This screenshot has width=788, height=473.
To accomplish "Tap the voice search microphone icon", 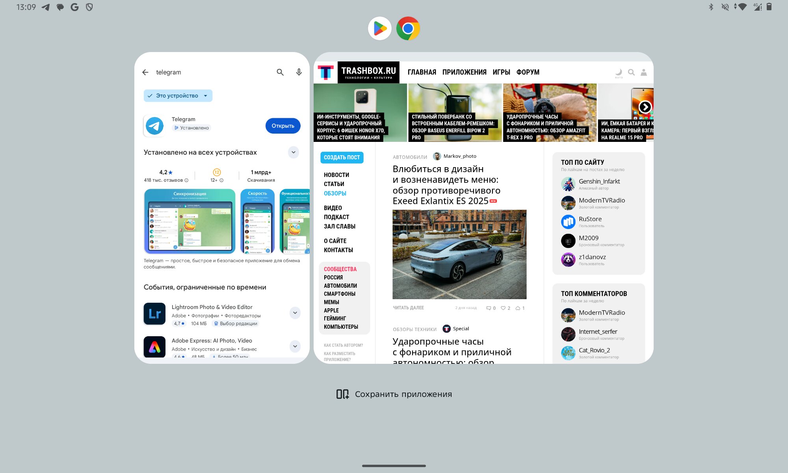I will coord(299,72).
